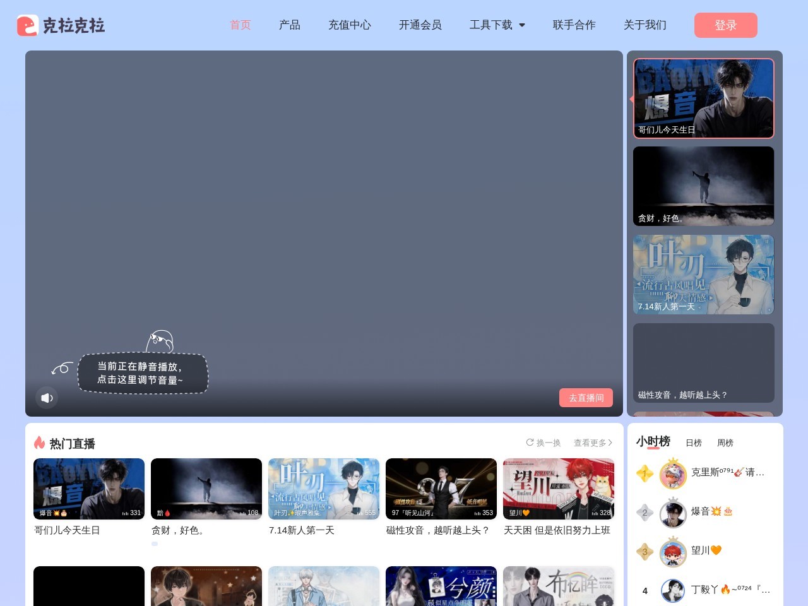Image resolution: width=808 pixels, height=606 pixels.
Task: Switch to the 日榜 tab
Action: [x=694, y=443]
